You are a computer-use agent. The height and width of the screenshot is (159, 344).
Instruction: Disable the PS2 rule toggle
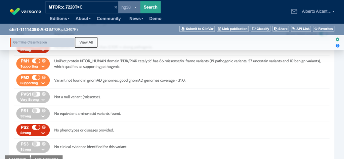coord(36,127)
